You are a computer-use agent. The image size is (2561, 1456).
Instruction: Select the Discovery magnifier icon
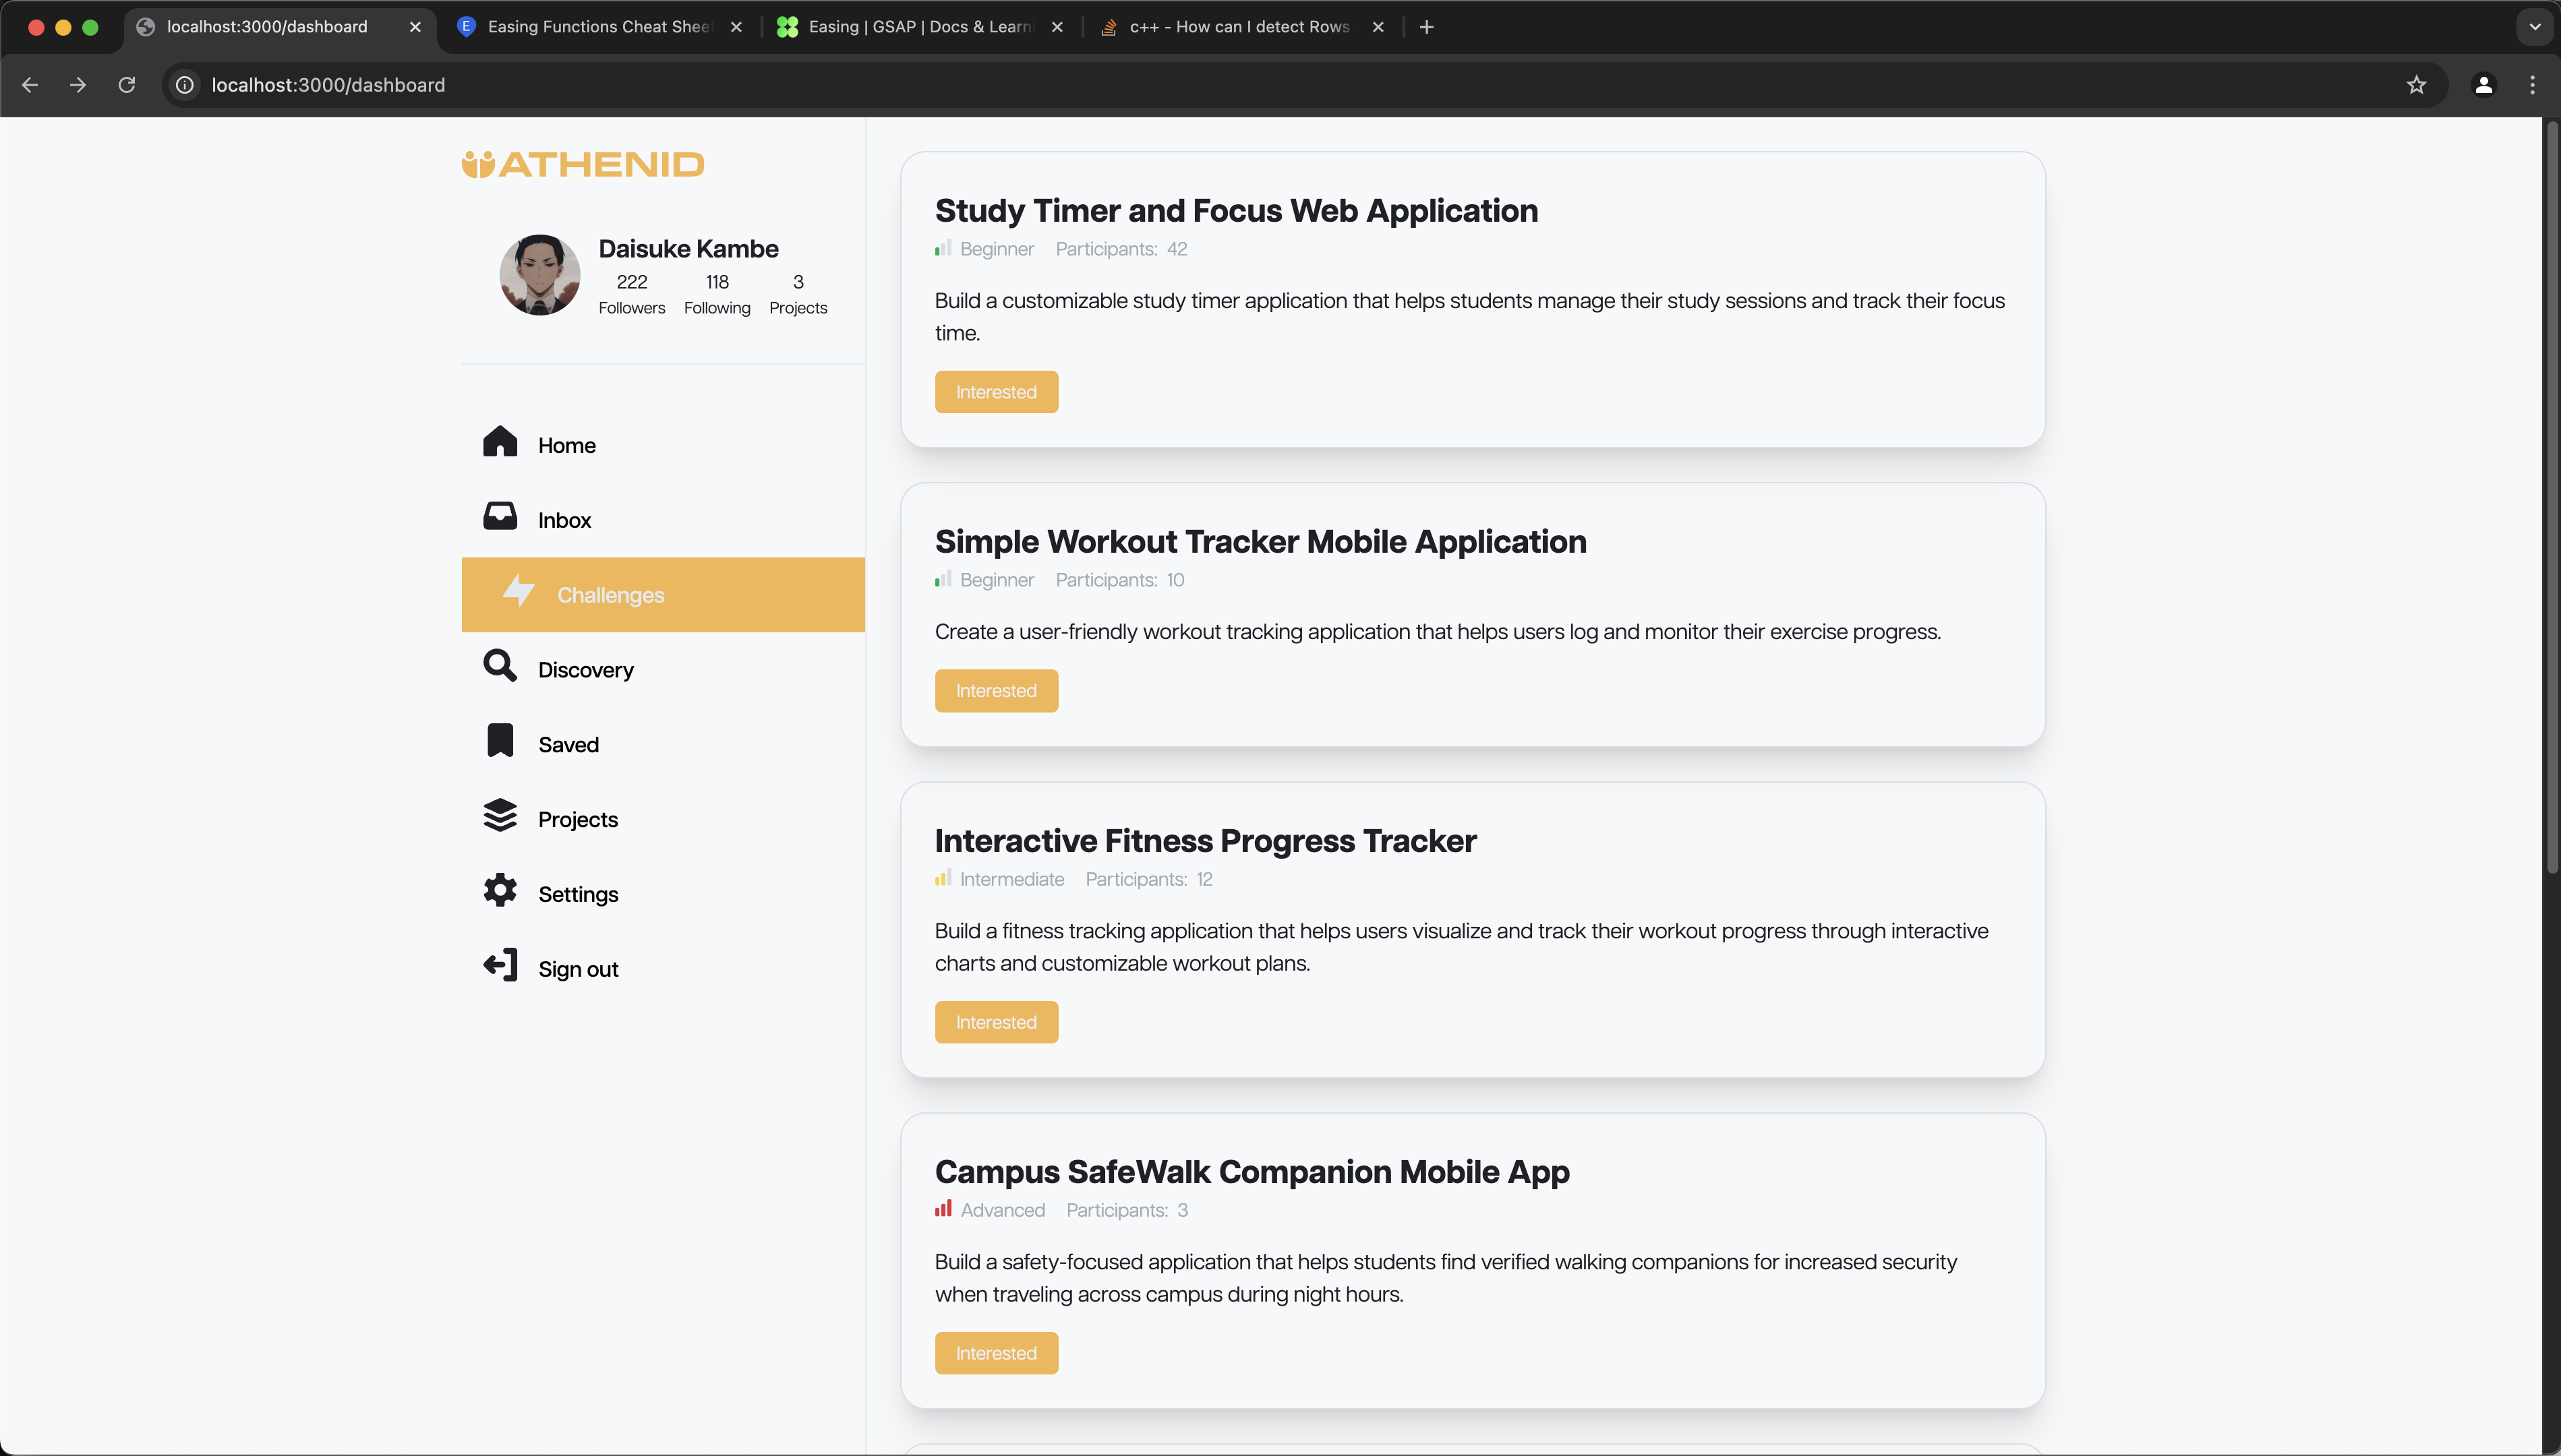(500, 666)
